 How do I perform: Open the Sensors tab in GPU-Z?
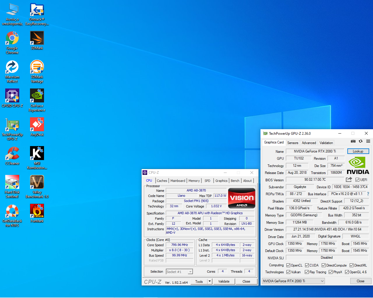point(293,143)
